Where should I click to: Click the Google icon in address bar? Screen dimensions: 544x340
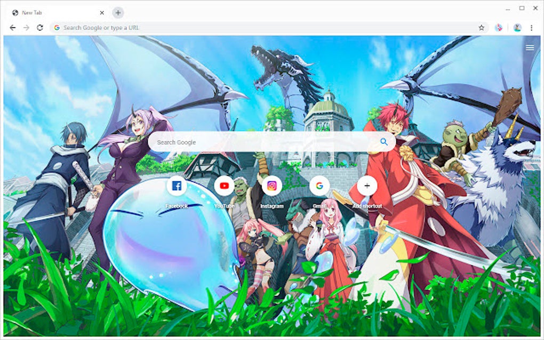[x=57, y=28]
